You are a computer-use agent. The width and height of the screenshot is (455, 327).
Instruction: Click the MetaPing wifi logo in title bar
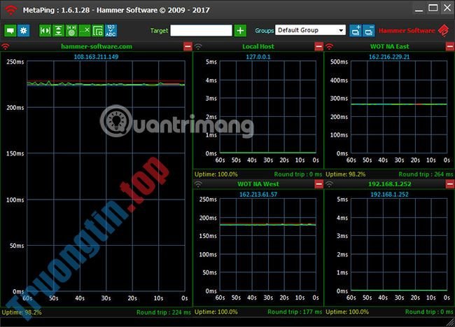tap(10, 10)
